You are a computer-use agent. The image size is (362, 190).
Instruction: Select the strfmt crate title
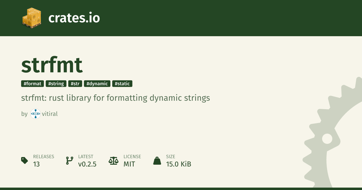tap(52, 65)
